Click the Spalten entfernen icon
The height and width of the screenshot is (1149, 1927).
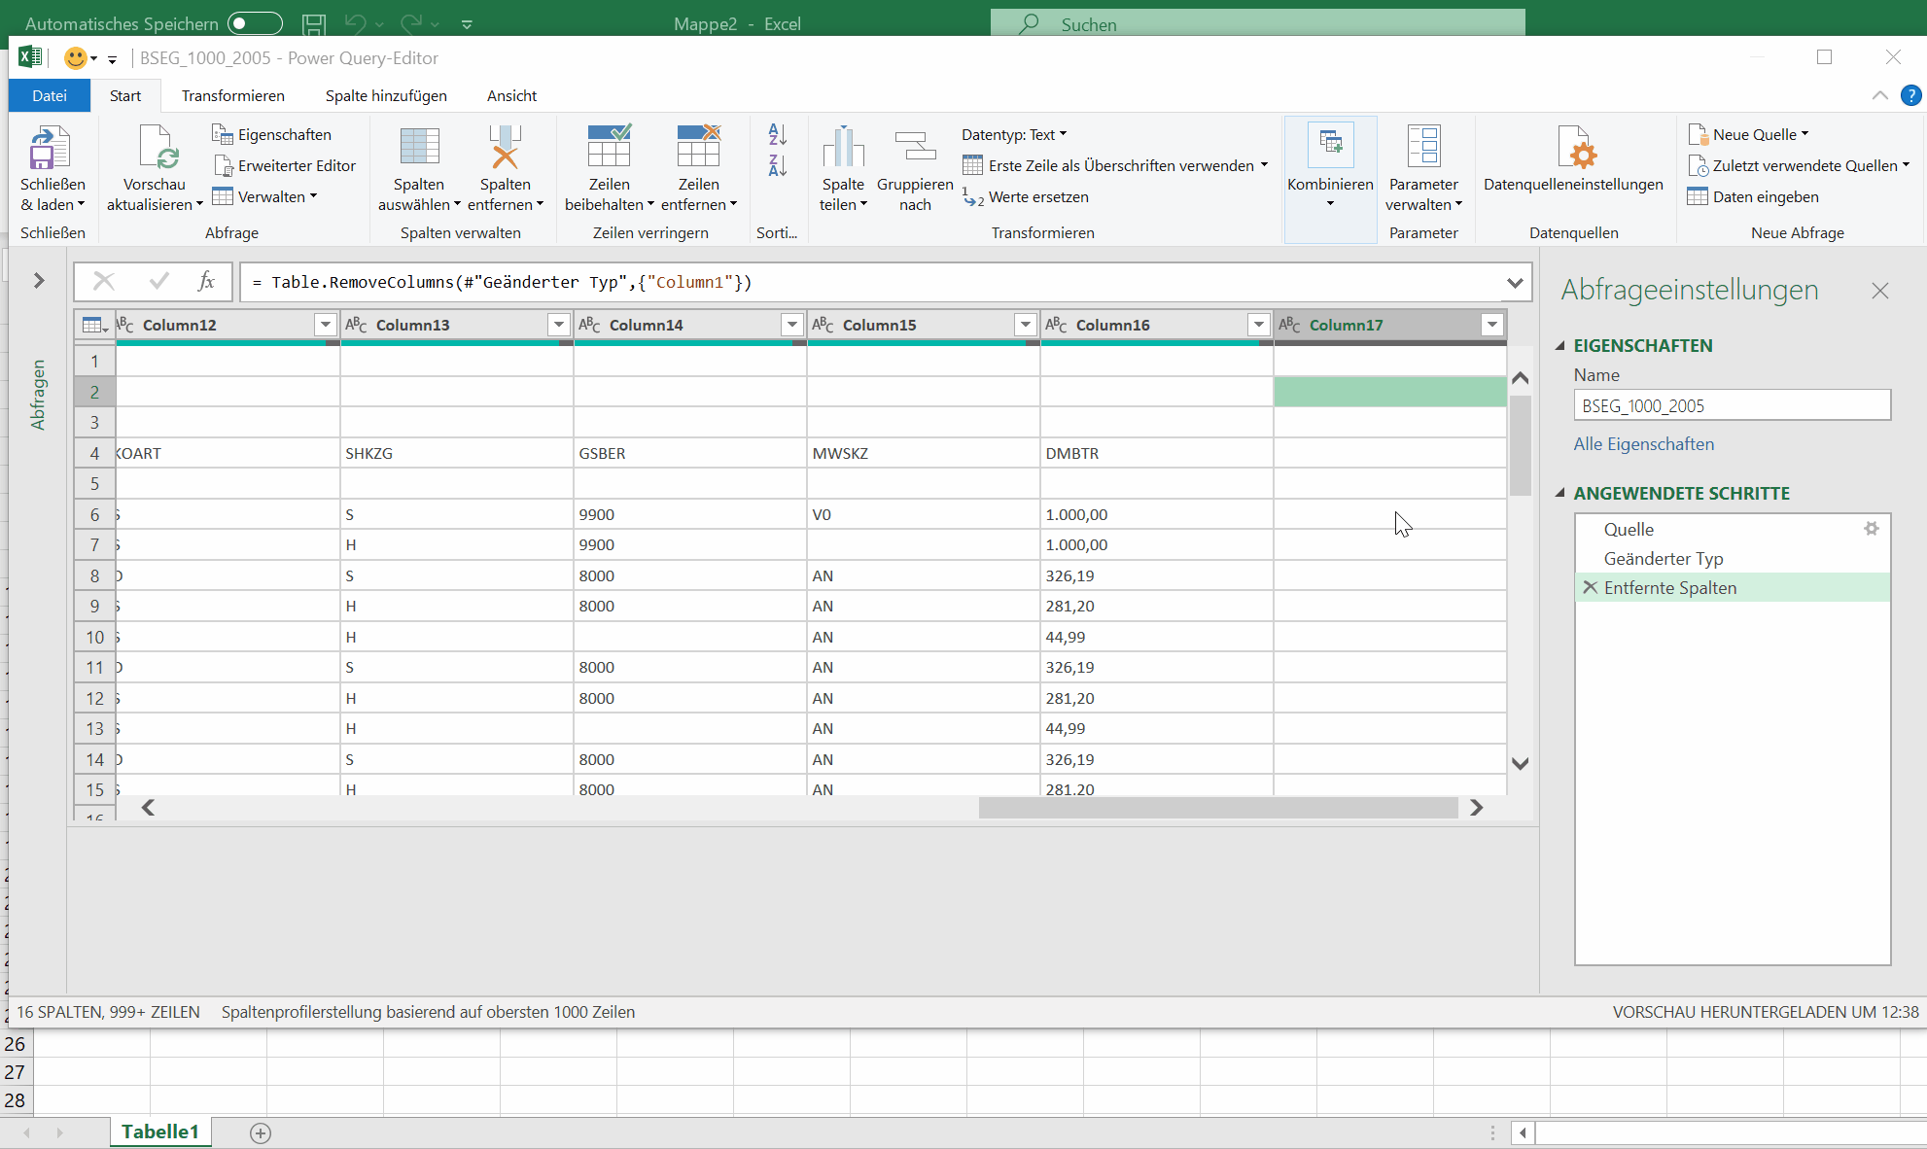click(x=505, y=149)
